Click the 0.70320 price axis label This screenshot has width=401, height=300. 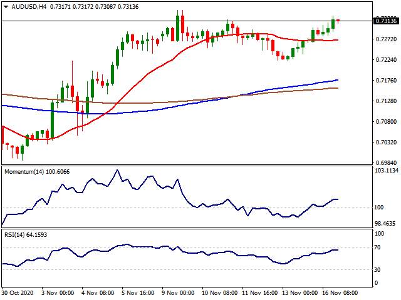tap(386, 142)
